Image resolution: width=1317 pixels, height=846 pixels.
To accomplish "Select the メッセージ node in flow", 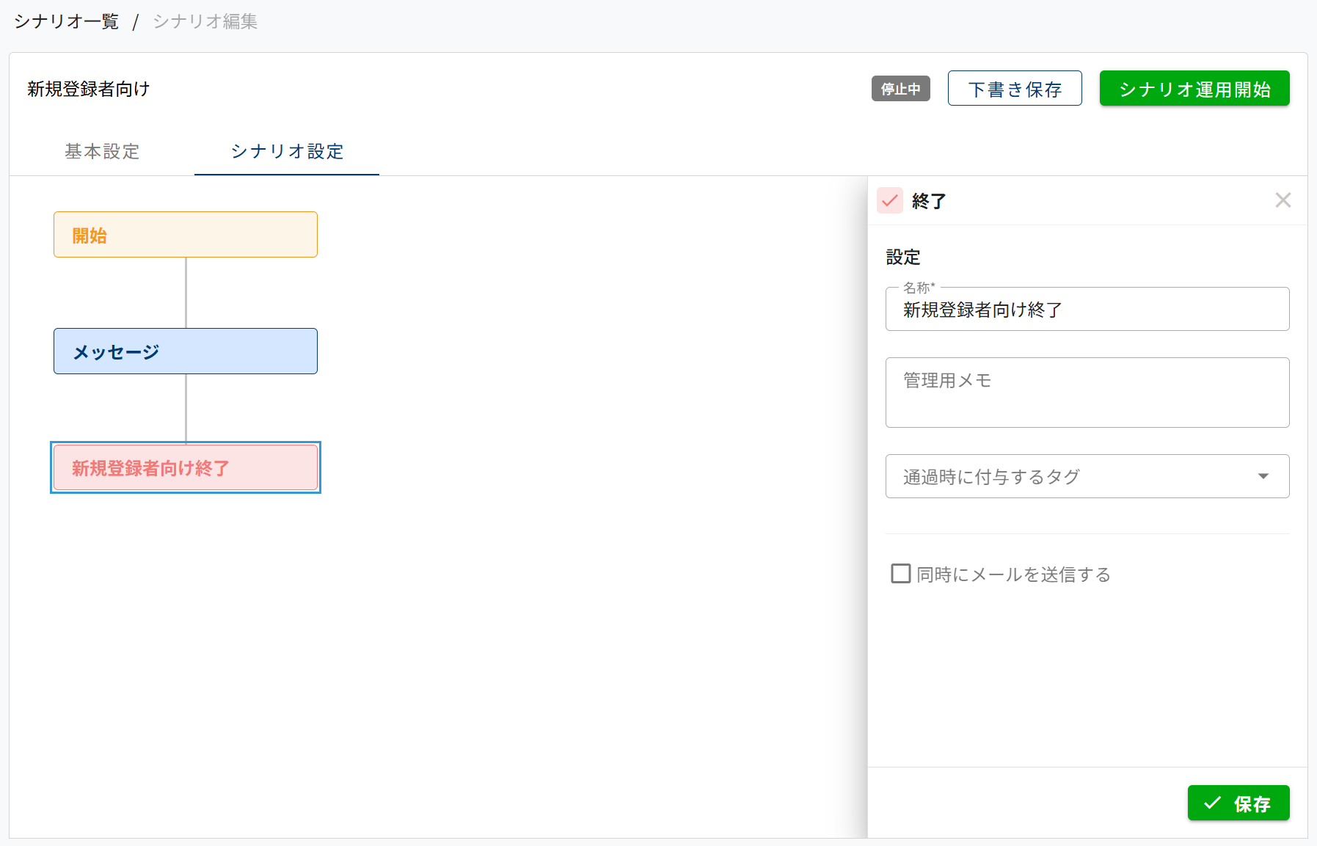I will 185,351.
